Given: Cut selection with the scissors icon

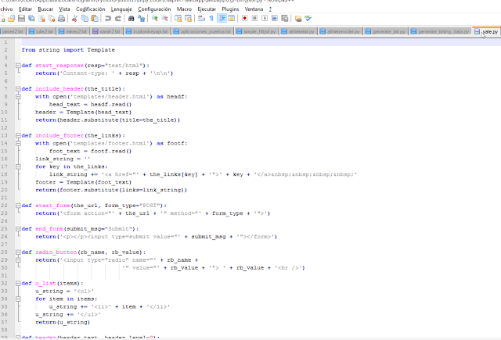Looking at the screenshot, I should 75,19.
